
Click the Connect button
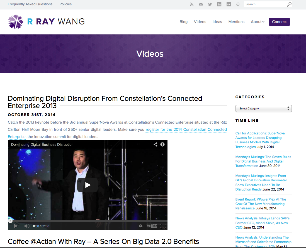(x=279, y=22)
